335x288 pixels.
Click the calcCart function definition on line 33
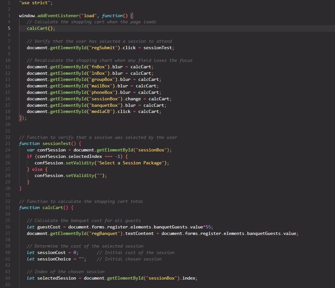[x=53, y=207]
